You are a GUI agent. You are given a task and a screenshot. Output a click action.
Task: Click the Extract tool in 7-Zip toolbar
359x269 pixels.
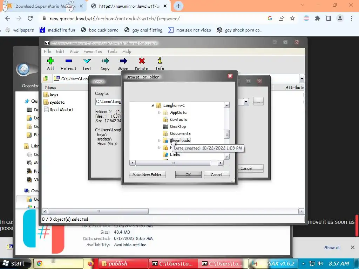tap(68, 64)
